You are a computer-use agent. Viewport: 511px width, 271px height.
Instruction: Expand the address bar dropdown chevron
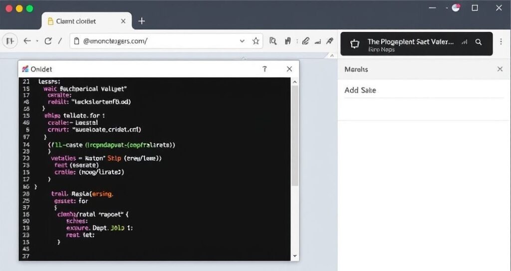coord(243,41)
